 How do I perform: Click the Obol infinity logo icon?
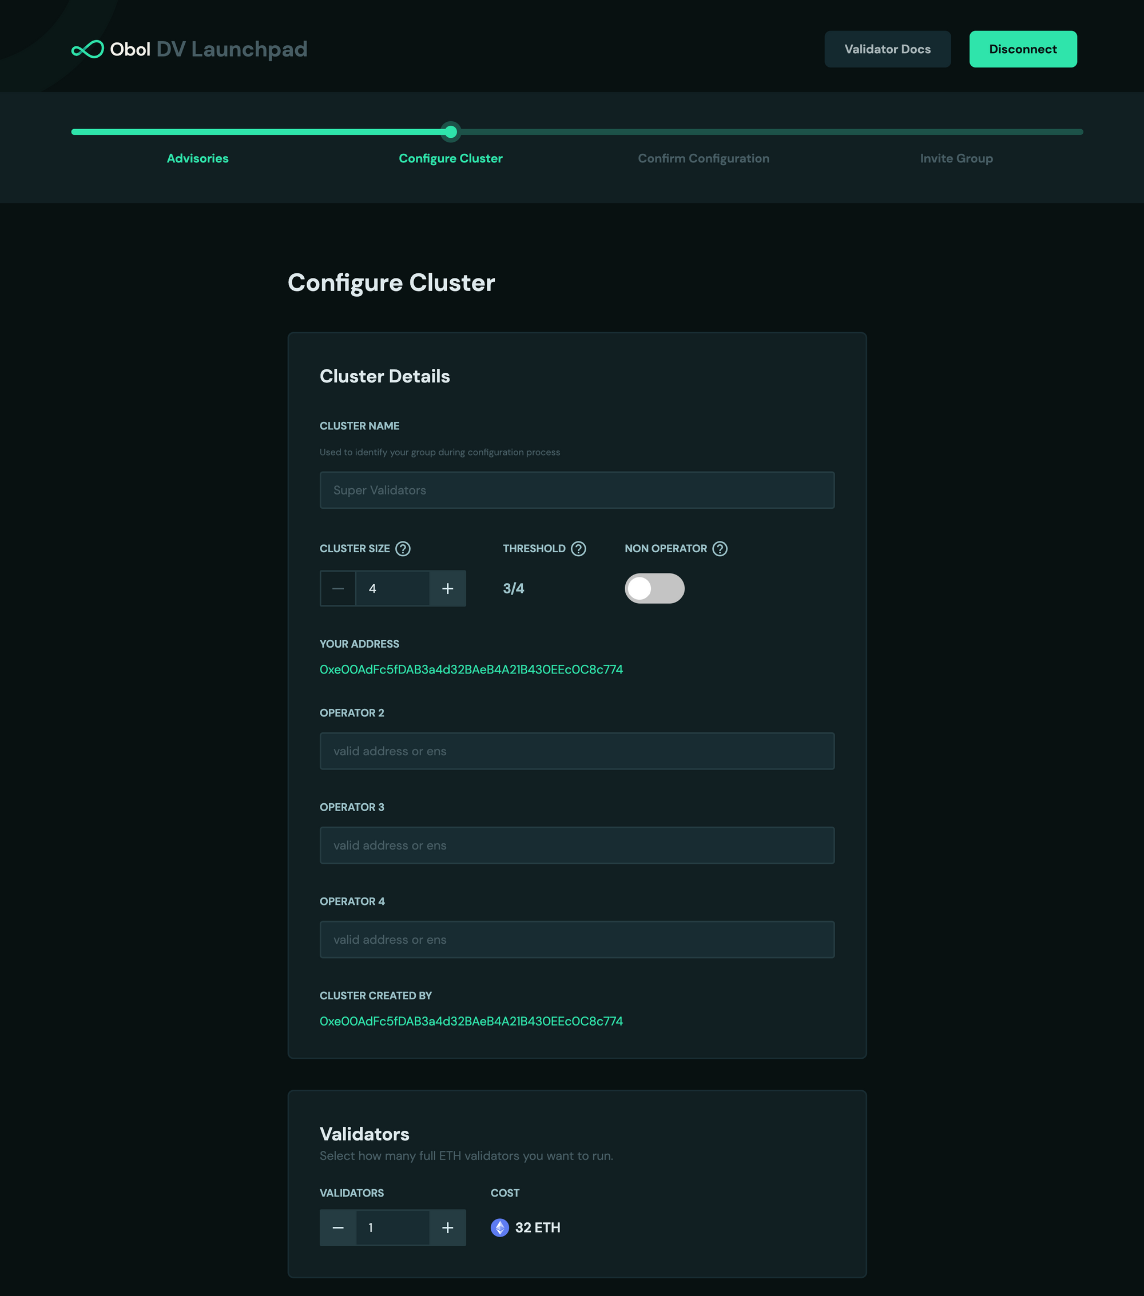click(x=88, y=50)
